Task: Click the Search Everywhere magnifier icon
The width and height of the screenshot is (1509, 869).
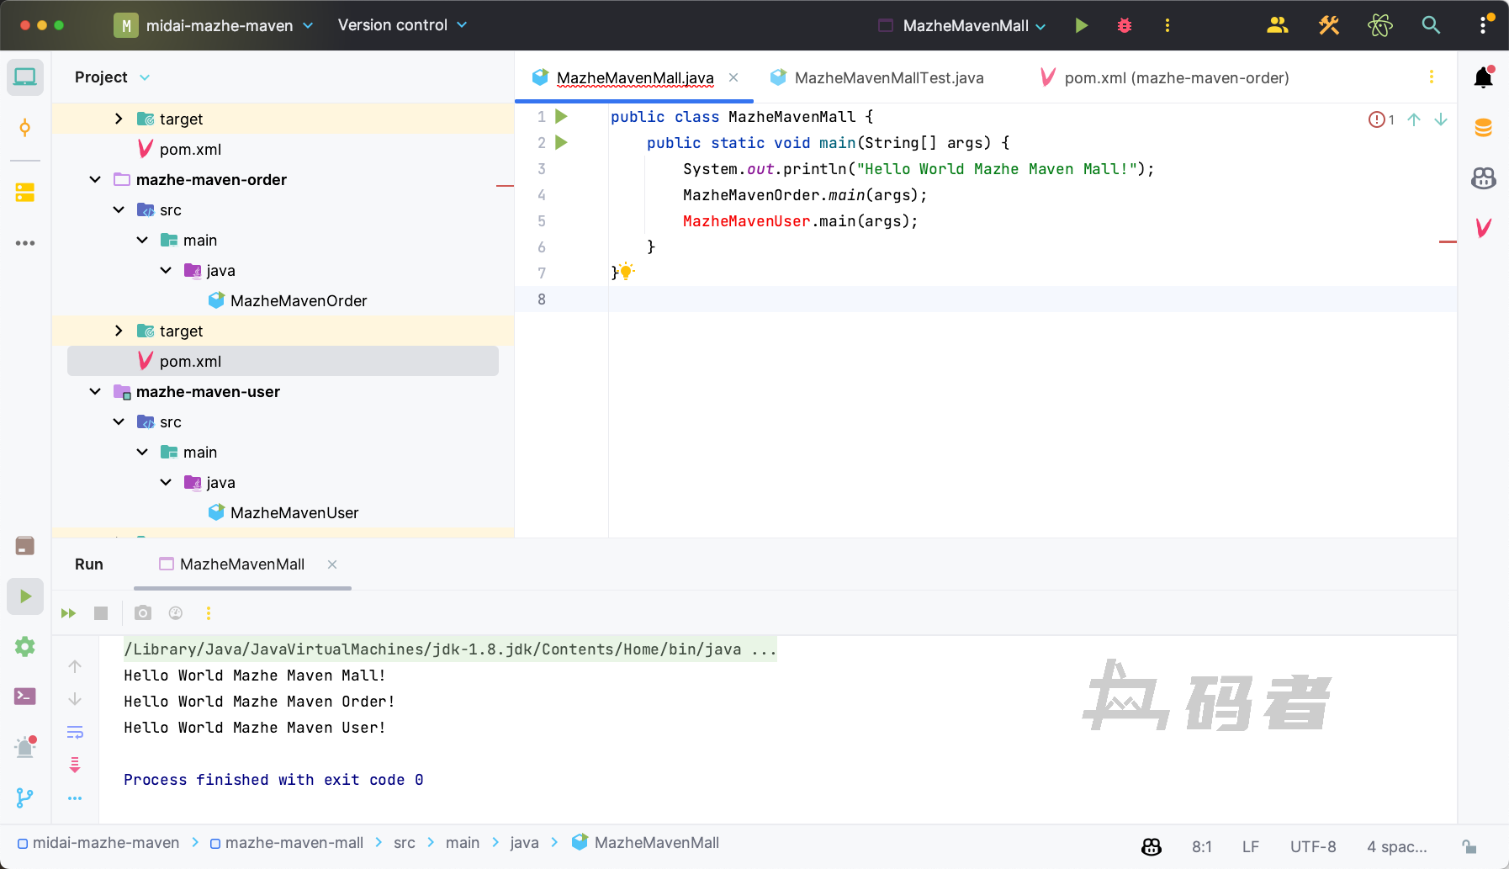Action: click(1431, 25)
